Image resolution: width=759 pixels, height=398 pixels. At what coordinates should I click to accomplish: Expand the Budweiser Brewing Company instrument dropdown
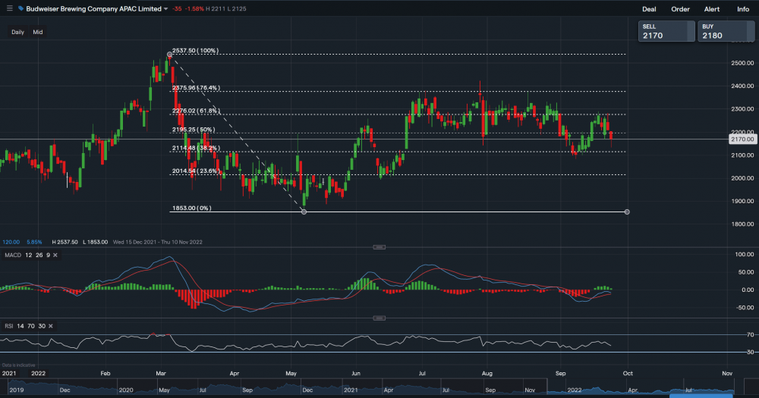165,9
